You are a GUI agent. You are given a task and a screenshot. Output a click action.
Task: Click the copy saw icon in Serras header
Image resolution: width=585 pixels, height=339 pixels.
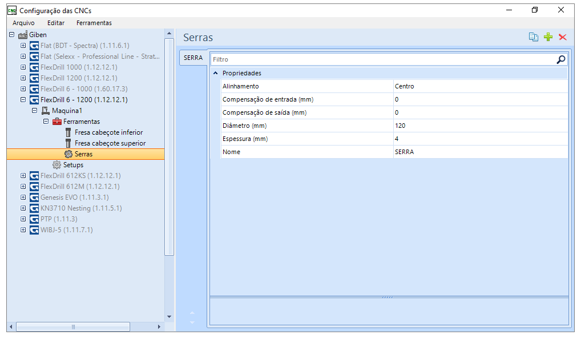(x=534, y=37)
